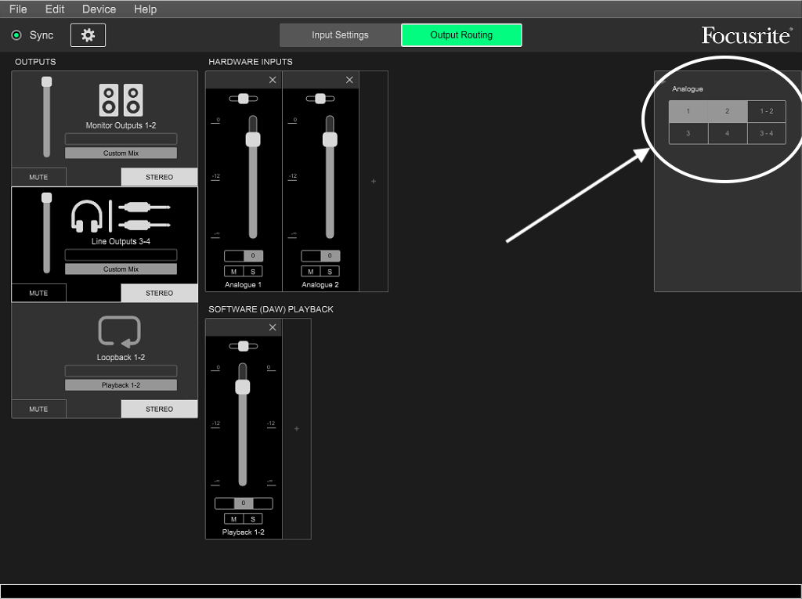Image resolution: width=802 pixels, height=599 pixels.
Task: Select the Line Outputs 3-4 headphones icon
Action: click(87, 215)
